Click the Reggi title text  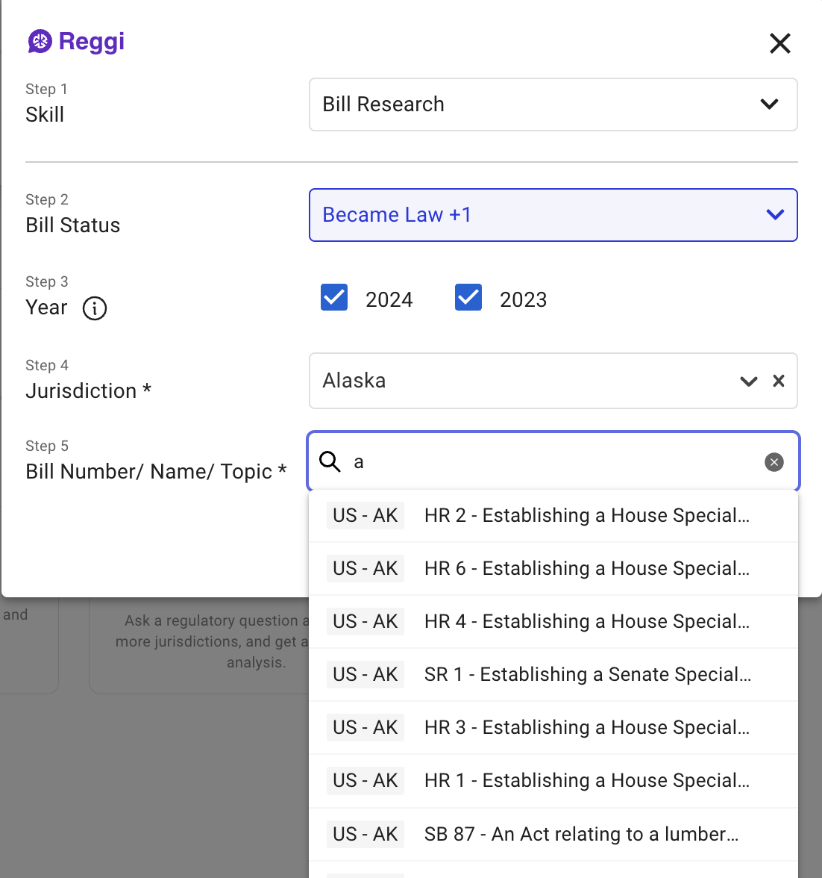pos(91,42)
